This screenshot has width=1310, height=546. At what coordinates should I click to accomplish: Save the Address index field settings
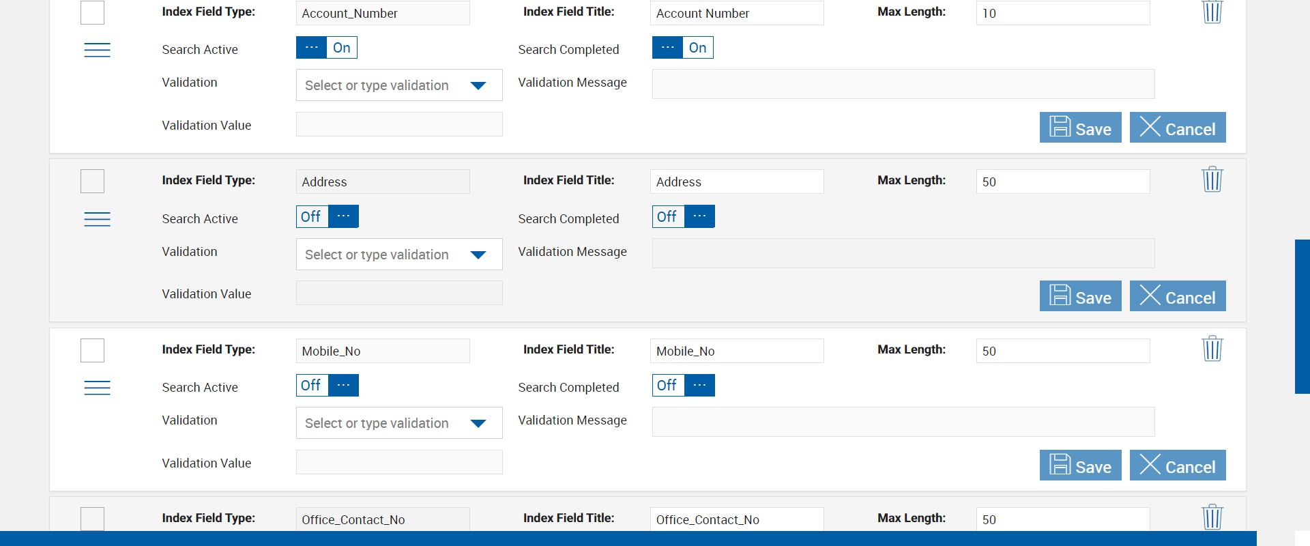pos(1080,296)
